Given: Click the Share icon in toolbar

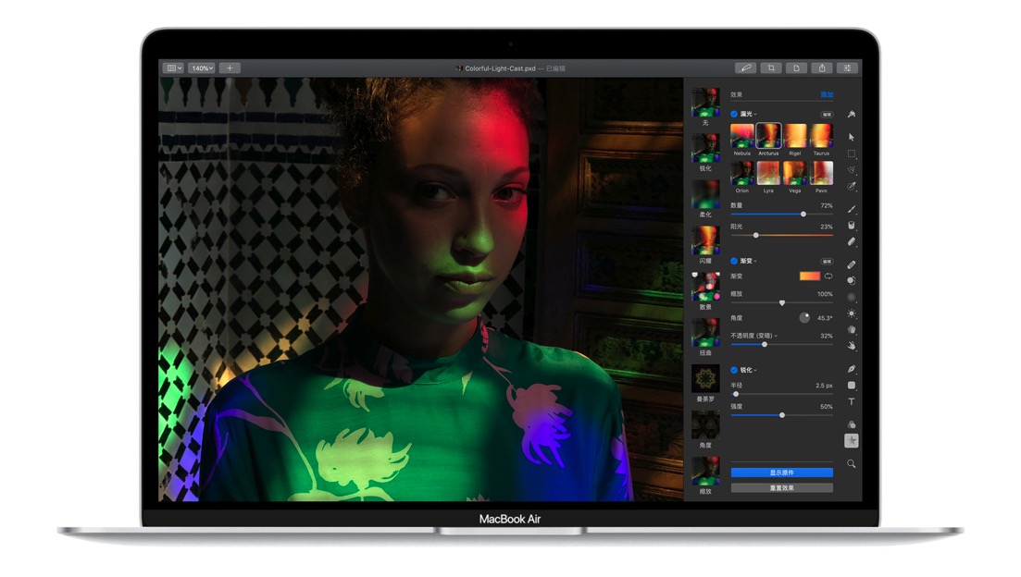Looking at the screenshot, I should [821, 68].
